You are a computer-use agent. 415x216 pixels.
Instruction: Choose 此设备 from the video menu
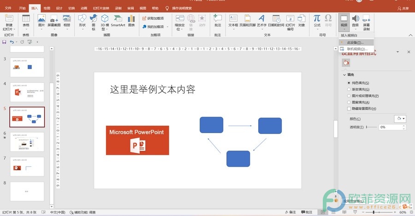pyautogui.click(x=356, y=42)
